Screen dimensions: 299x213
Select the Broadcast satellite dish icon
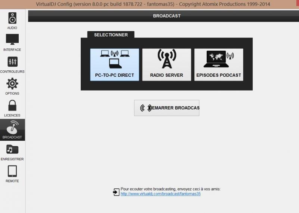[12, 127]
